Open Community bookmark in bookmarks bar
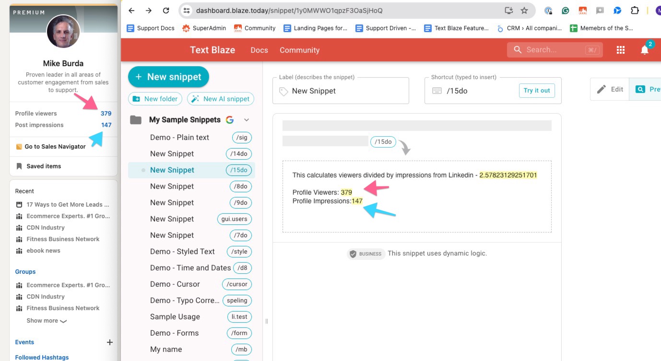 tap(255, 28)
